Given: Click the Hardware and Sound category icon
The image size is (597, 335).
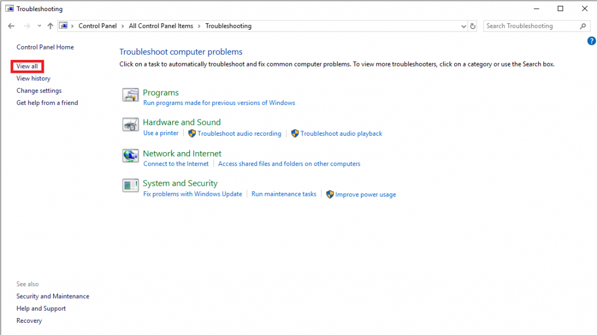Looking at the screenshot, I should tap(131, 125).
